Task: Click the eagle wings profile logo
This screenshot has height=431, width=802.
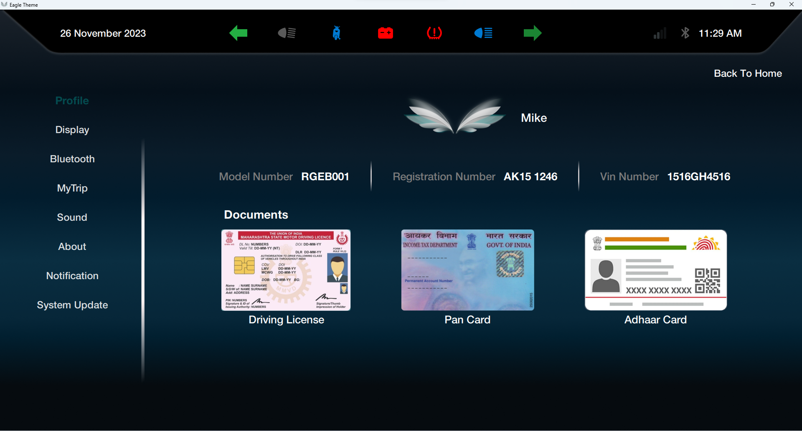Action: (454, 116)
